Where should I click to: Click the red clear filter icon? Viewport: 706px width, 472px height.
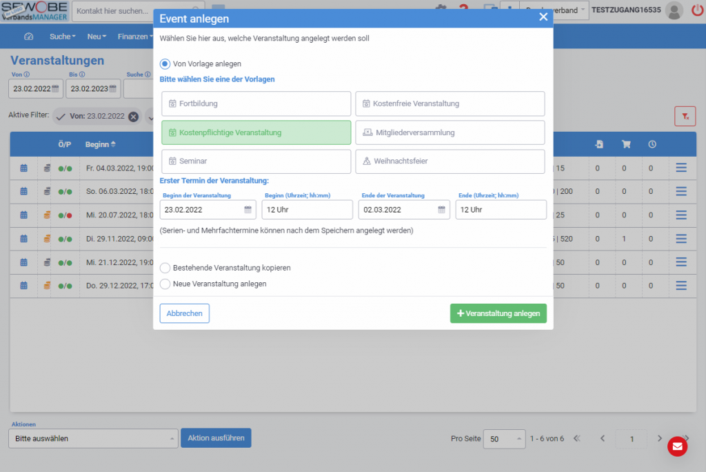click(685, 117)
